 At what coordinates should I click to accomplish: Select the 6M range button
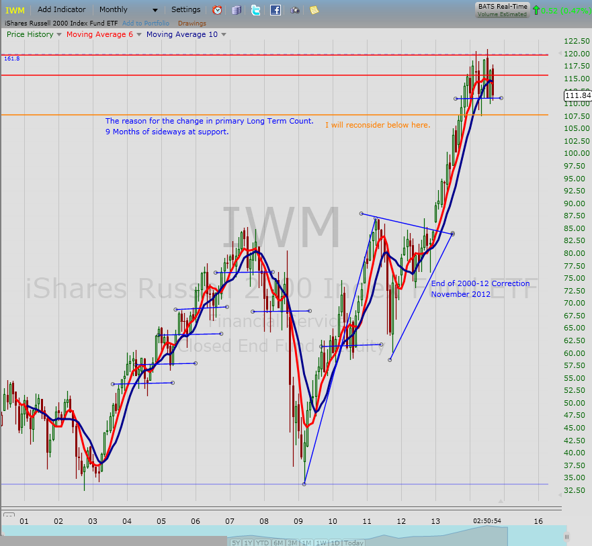(278, 543)
